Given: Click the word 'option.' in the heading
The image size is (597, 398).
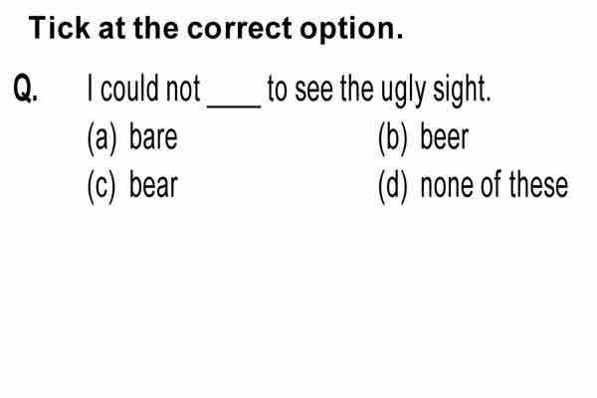Looking at the screenshot, I should pyautogui.click(x=351, y=31).
